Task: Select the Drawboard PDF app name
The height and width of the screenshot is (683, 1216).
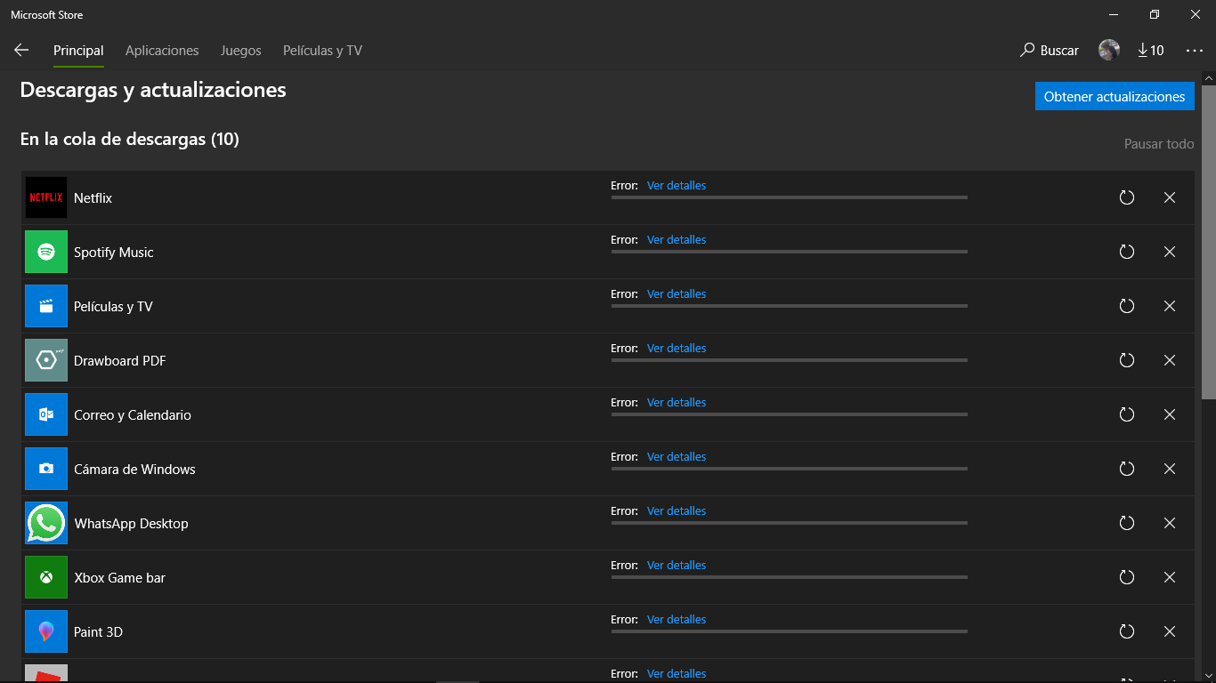Action: (120, 361)
